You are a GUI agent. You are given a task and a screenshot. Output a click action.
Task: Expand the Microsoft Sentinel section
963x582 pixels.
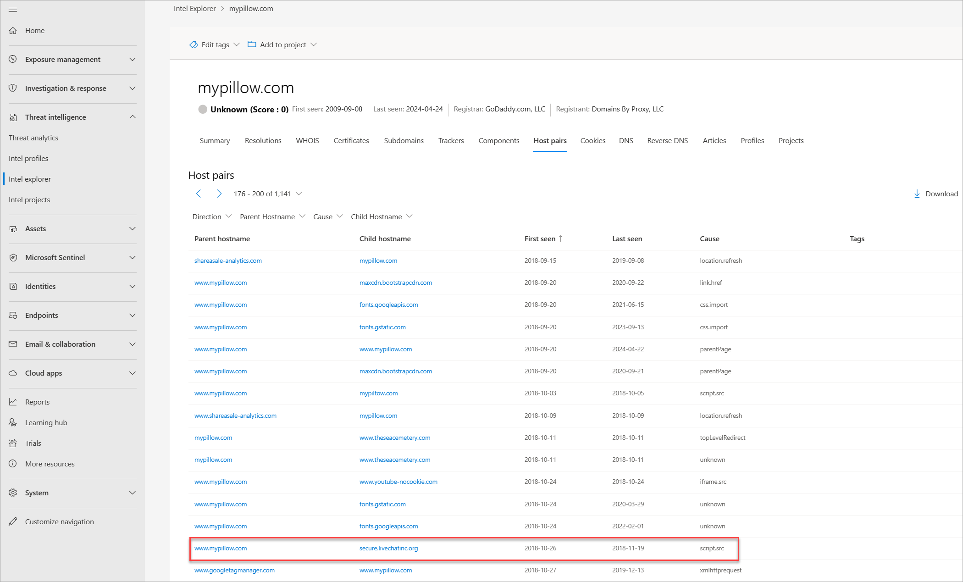click(x=133, y=257)
